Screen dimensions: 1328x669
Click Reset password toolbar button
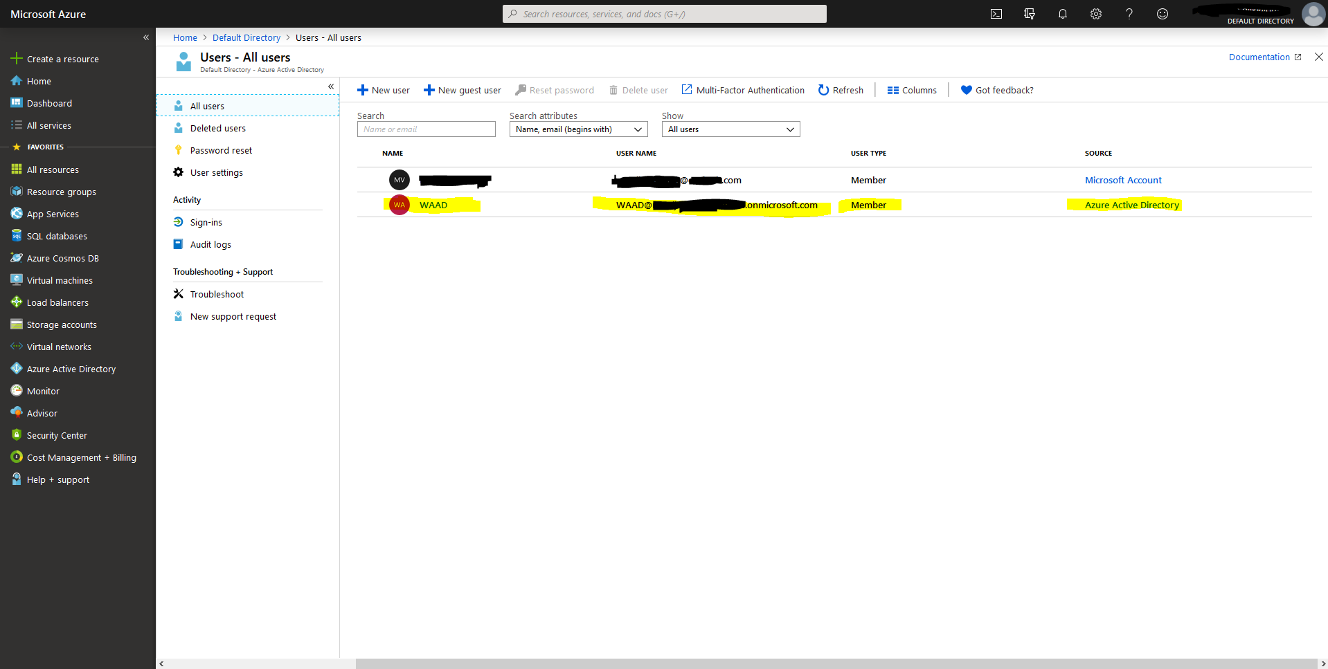[555, 90]
